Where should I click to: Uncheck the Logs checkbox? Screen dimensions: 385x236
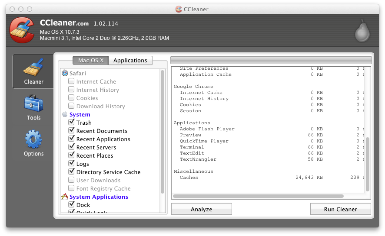tap(71, 163)
